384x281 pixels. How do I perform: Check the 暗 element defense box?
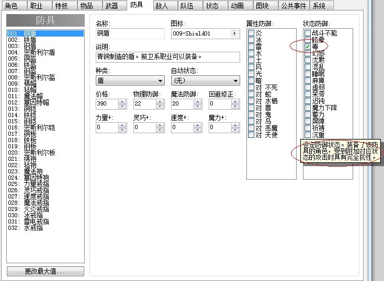tap(251, 80)
